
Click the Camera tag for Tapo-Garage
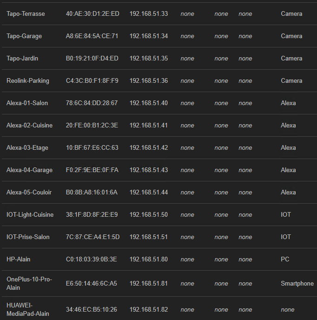click(291, 36)
